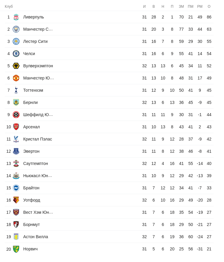Click the Norwich canary crest icon
The image size is (224, 262).
[16, 249]
